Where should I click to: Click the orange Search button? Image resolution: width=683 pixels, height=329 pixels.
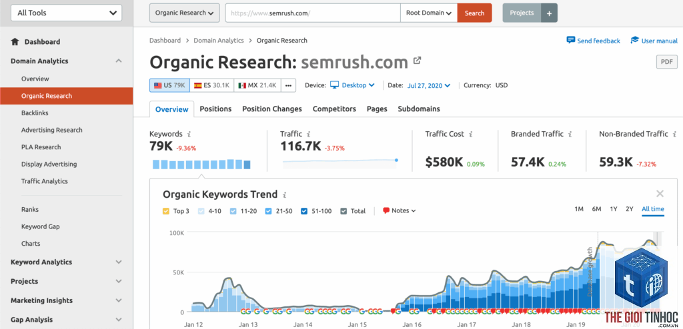474,13
